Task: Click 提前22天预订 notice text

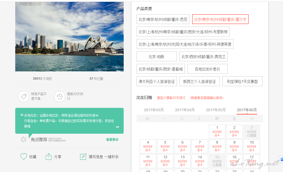Action: 75,96
